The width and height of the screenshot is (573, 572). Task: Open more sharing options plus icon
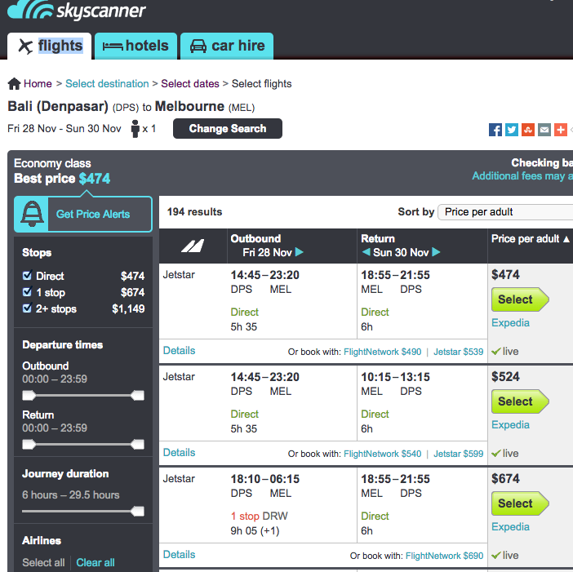[561, 130]
